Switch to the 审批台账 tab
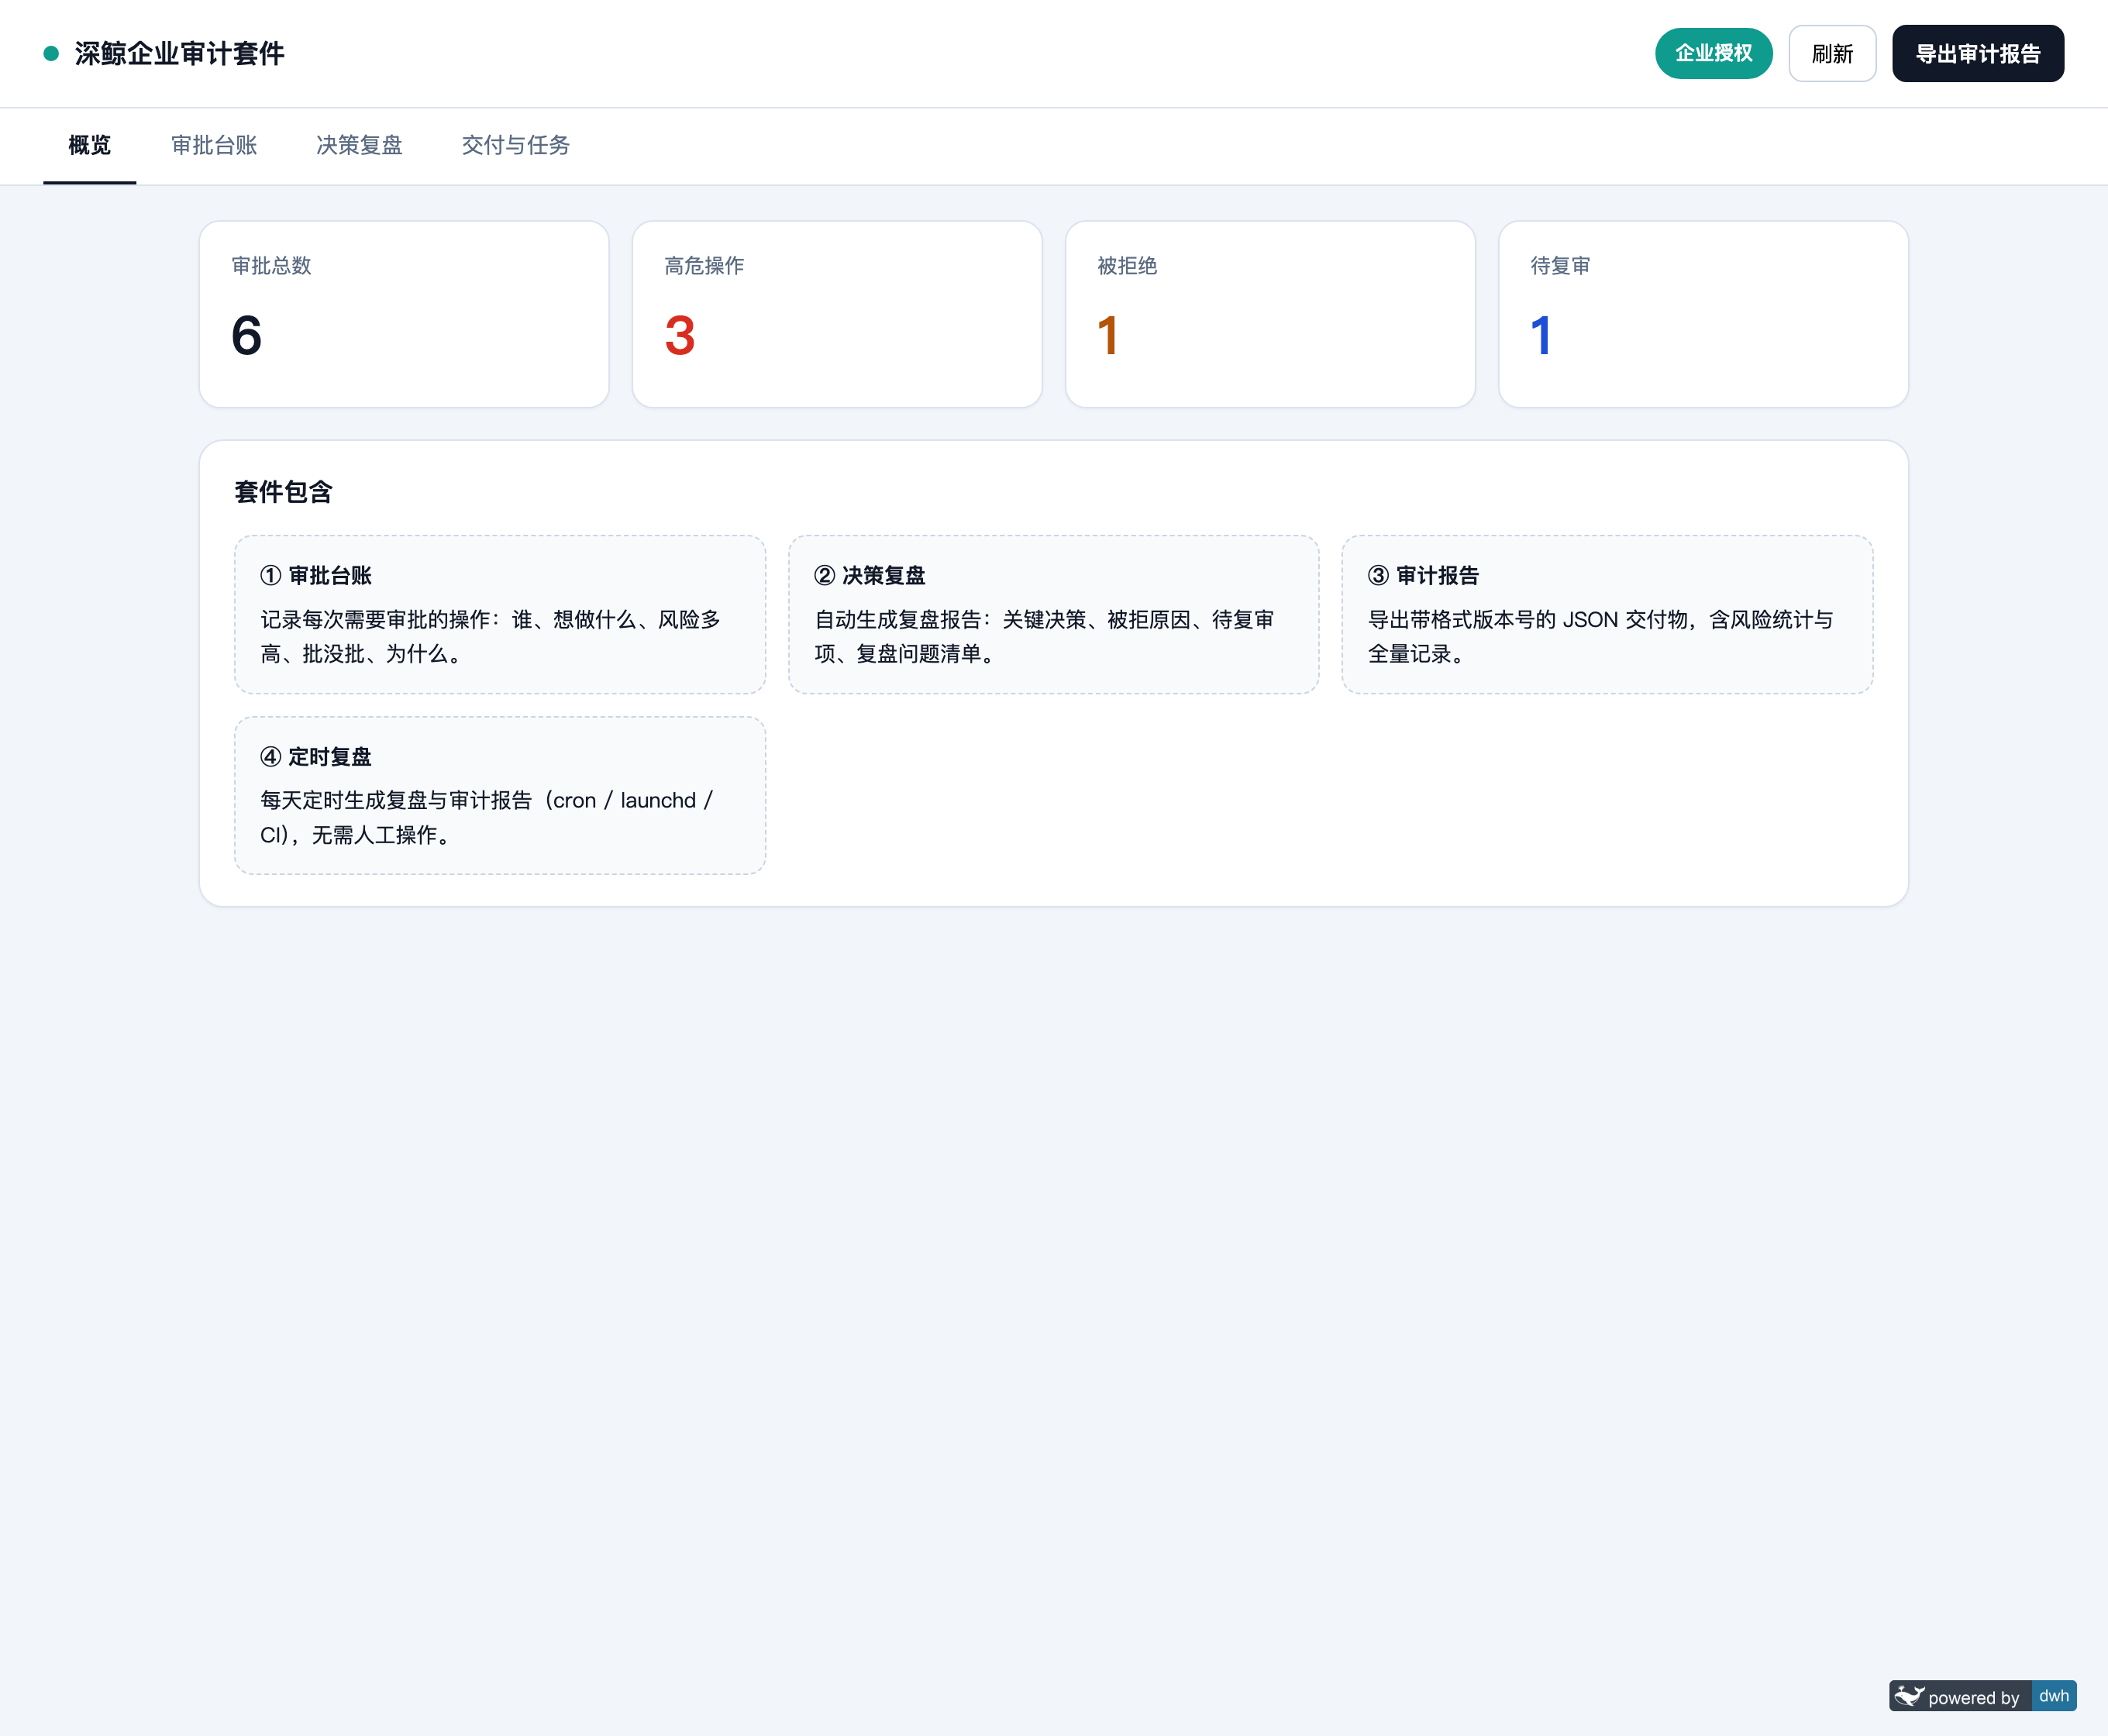This screenshot has height=1736, width=2108. tap(214, 146)
